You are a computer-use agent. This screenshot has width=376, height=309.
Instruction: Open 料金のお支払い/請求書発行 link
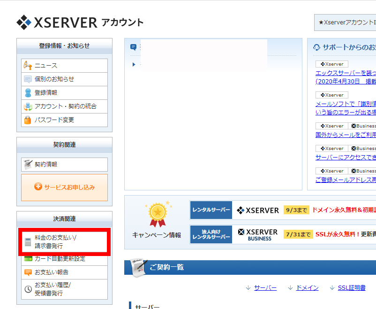pos(55,242)
